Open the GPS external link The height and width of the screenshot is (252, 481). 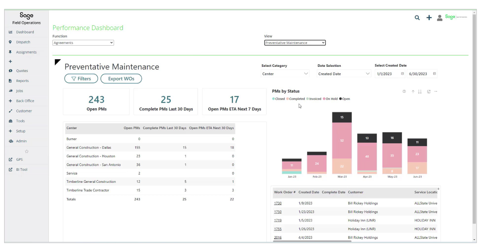(x=19, y=159)
